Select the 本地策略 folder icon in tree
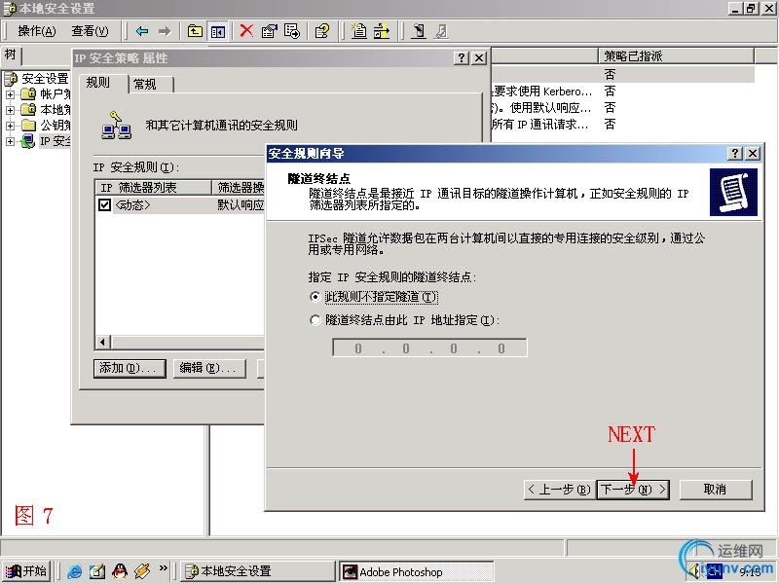779x584 pixels. [28, 109]
